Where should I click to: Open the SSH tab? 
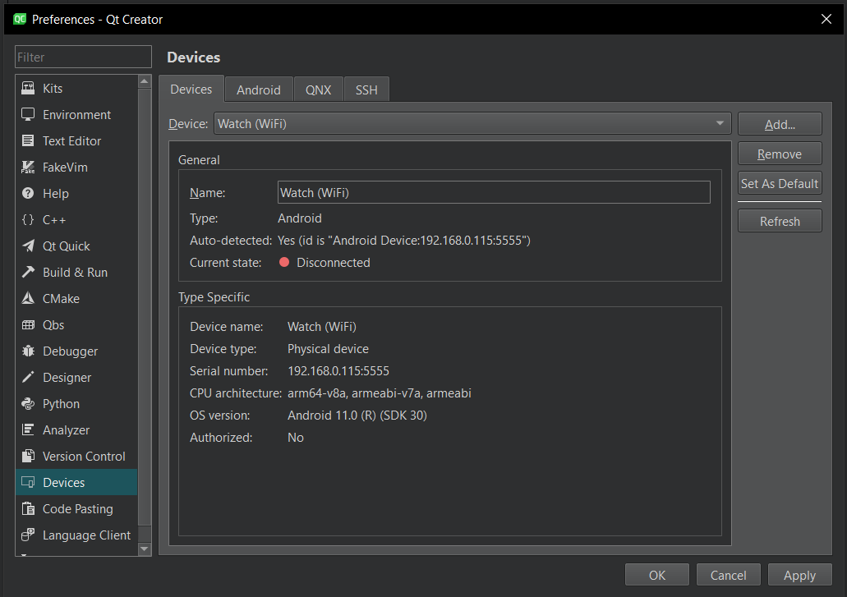(x=366, y=90)
